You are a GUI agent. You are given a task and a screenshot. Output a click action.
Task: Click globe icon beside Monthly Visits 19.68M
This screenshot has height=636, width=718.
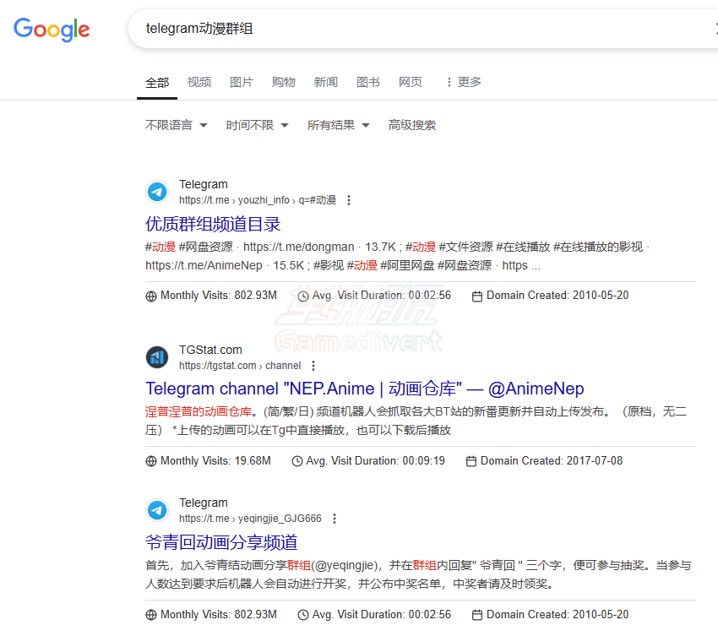tap(151, 461)
